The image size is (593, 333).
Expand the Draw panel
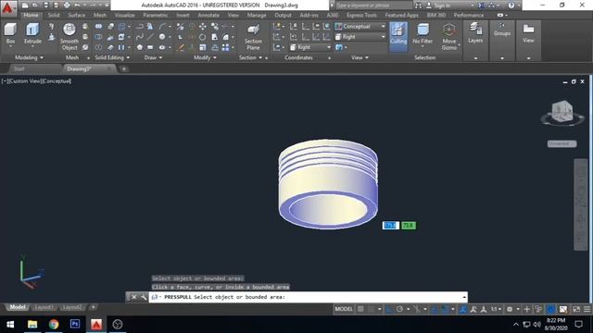tap(153, 57)
